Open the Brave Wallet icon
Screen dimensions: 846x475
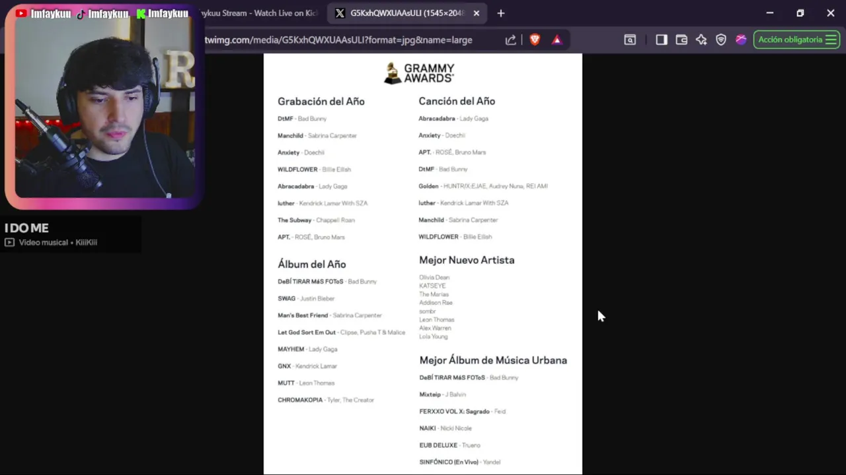click(681, 40)
